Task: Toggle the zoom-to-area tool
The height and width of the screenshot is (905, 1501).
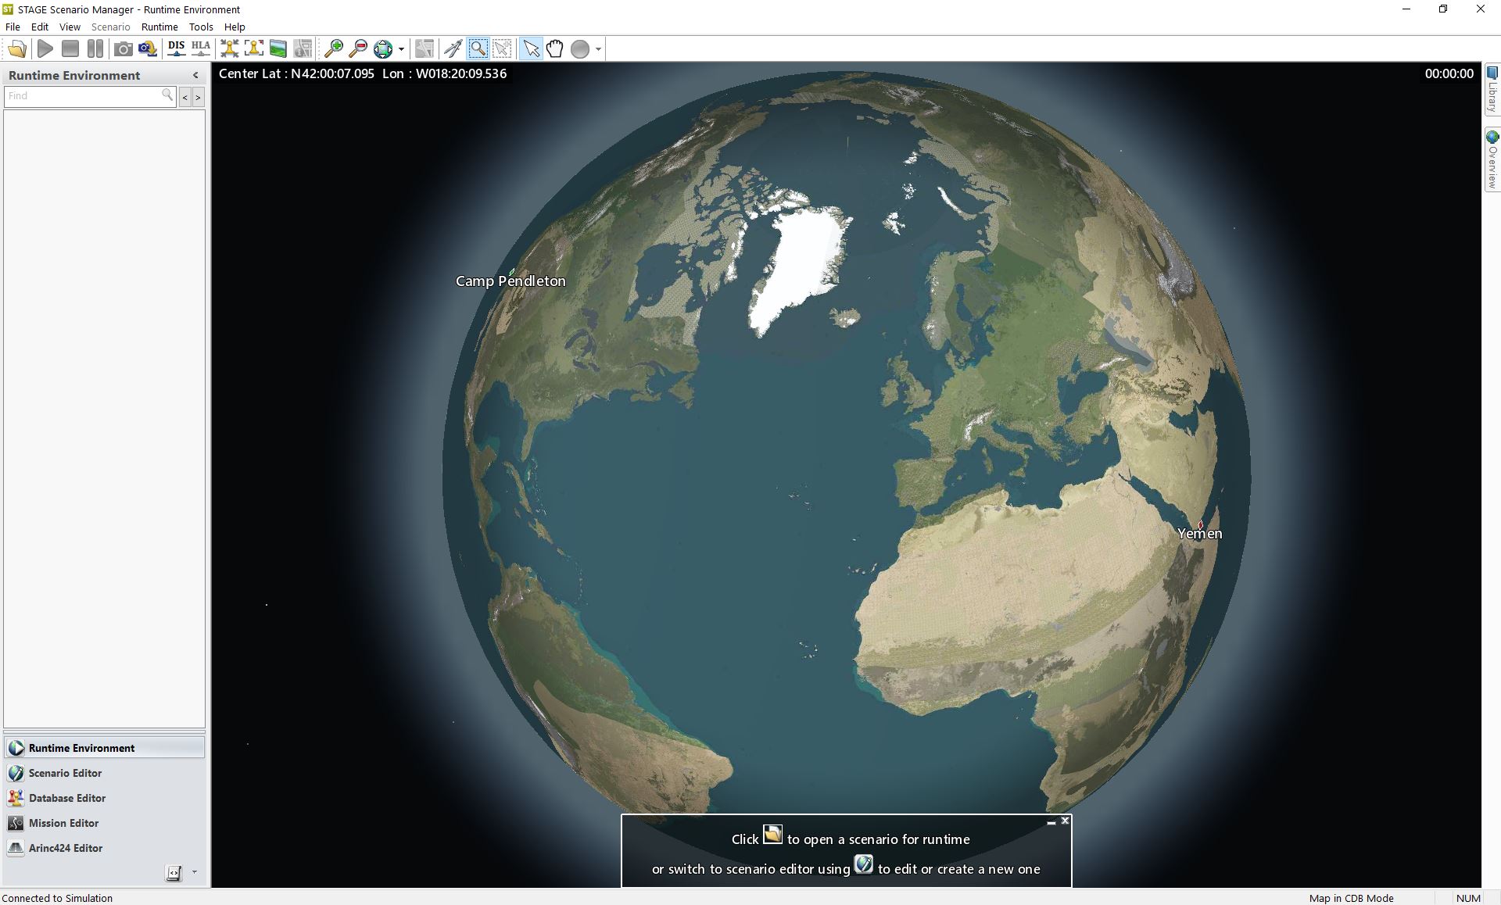Action: point(478,49)
